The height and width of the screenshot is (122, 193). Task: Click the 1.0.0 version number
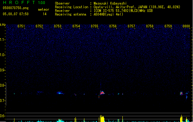(42, 3)
